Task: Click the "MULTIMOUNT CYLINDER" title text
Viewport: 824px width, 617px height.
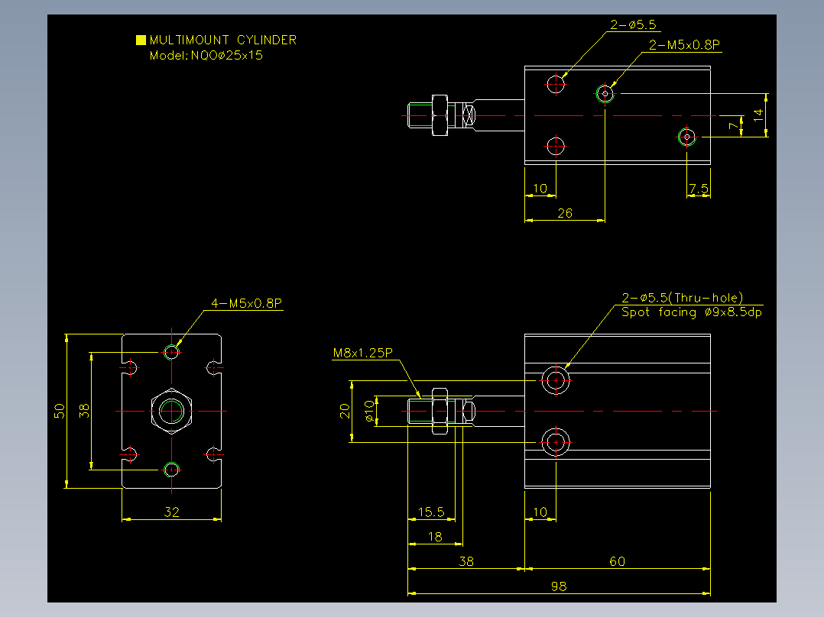Action: tap(223, 40)
